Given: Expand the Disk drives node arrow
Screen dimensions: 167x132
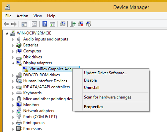Looking at the screenshot, I should pyautogui.click(x=13, y=57).
